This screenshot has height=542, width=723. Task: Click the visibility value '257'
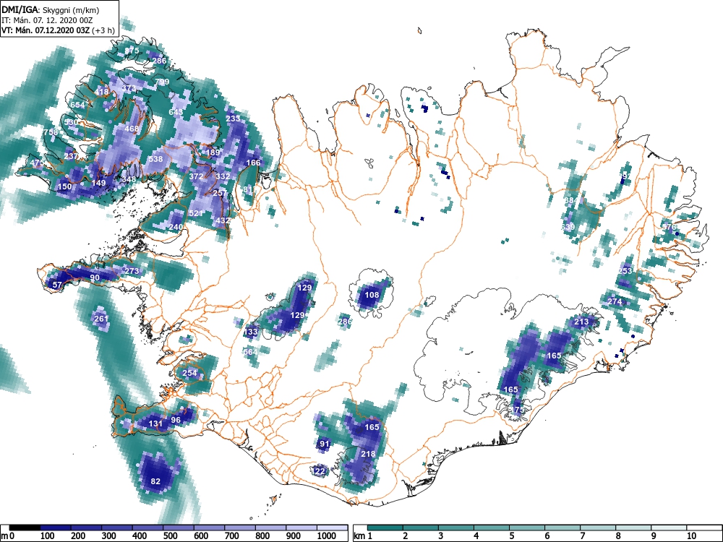click(220, 193)
